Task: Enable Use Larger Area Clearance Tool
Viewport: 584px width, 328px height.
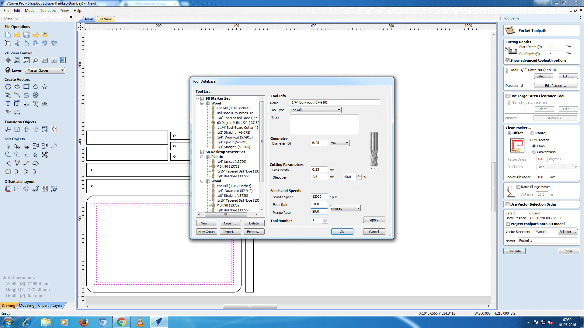Action: tap(507, 96)
